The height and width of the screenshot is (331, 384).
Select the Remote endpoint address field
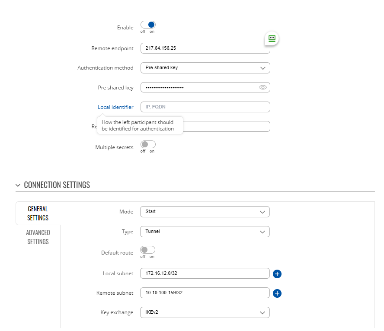coord(205,48)
